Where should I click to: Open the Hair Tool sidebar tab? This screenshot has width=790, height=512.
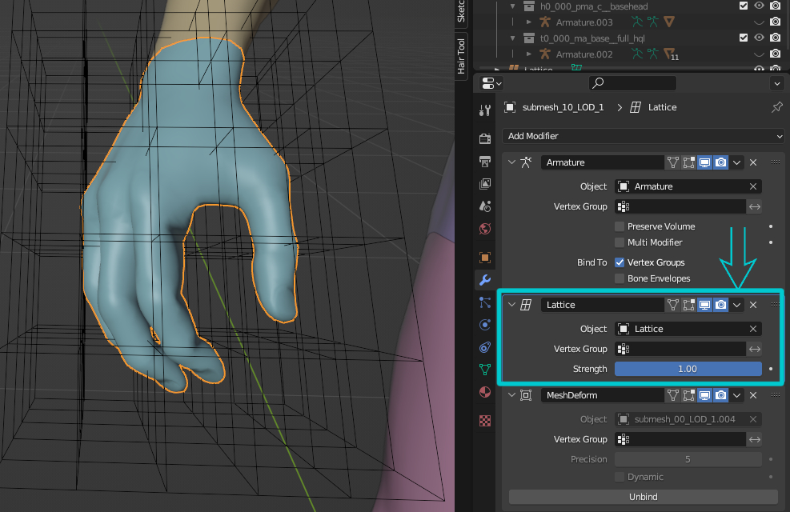point(461,56)
